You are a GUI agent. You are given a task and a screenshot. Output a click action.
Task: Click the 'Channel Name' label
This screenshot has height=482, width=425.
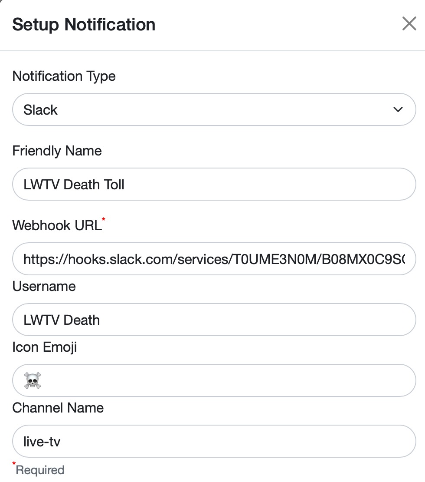58,408
